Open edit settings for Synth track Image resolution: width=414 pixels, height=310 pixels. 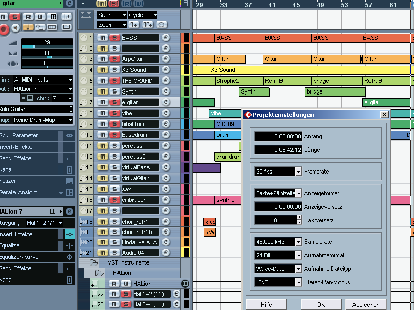pos(166,92)
